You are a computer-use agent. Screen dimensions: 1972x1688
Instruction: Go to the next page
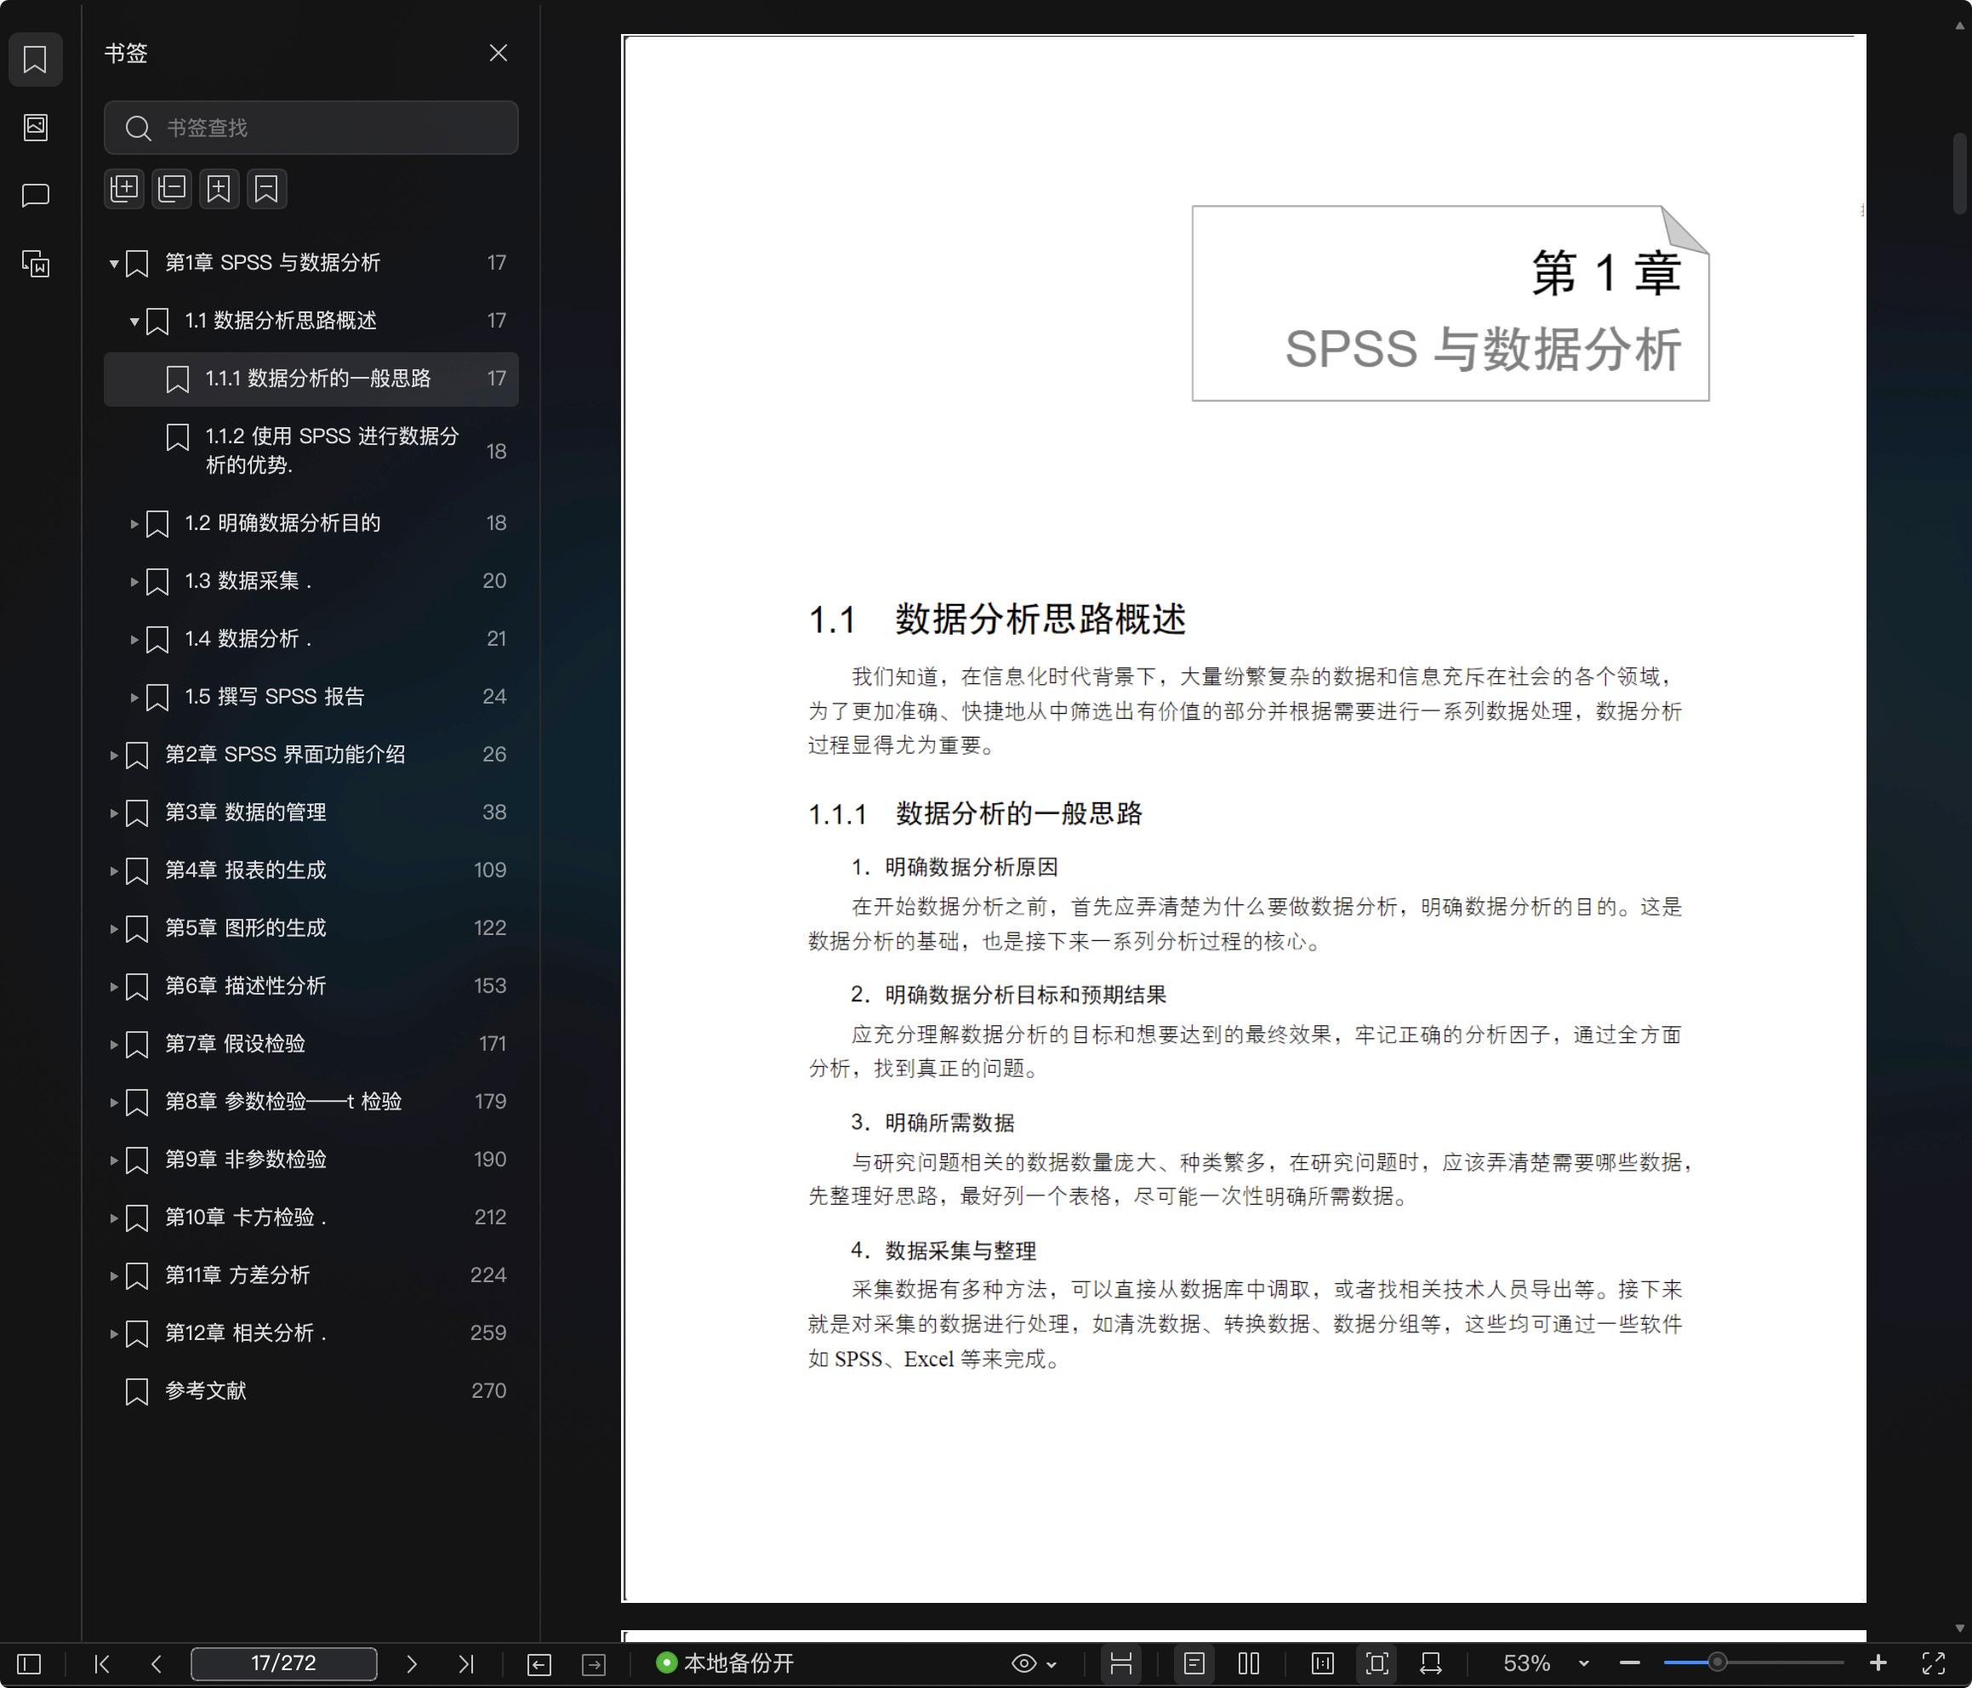(411, 1663)
